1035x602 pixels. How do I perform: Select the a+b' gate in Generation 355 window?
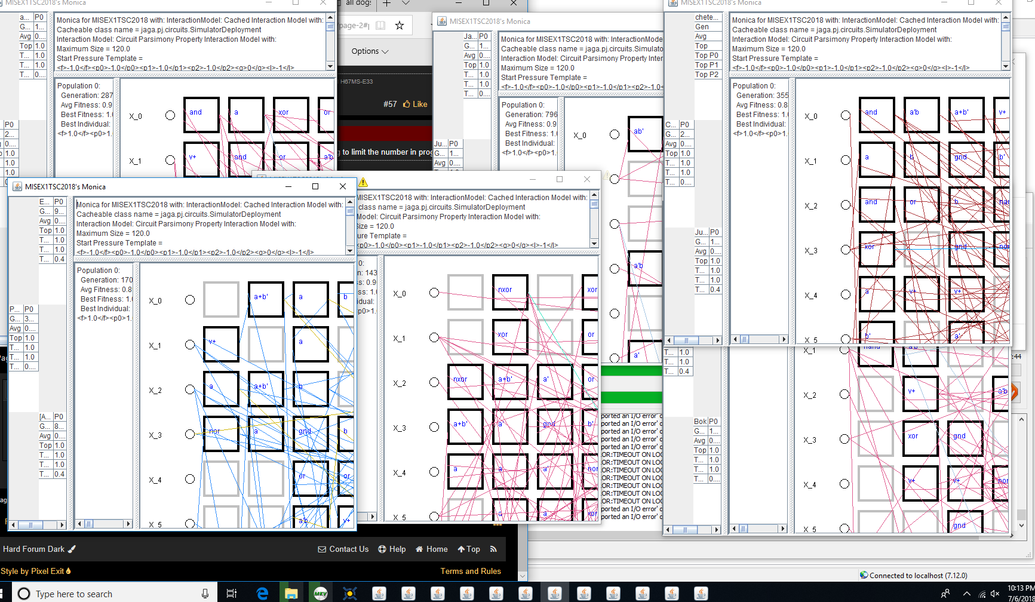(966, 115)
